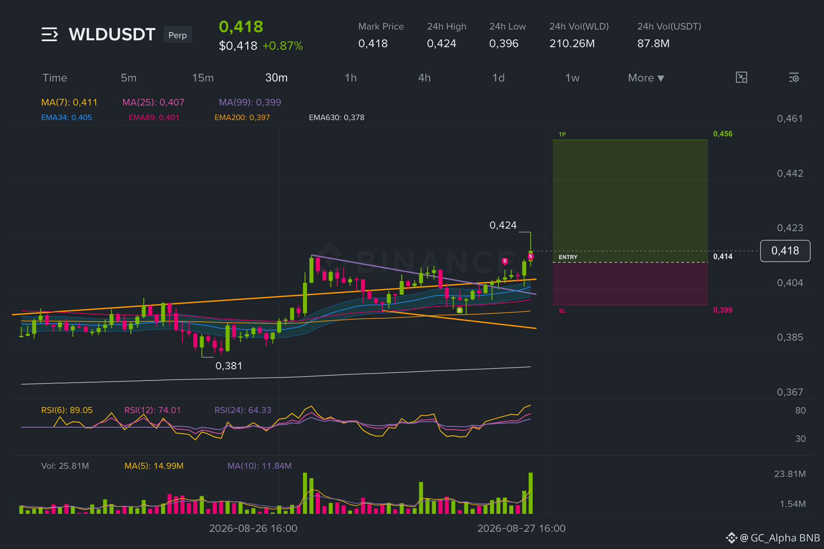Screen dimensions: 824x549
Task: Click the green buy marker B
Action: click(x=460, y=310)
